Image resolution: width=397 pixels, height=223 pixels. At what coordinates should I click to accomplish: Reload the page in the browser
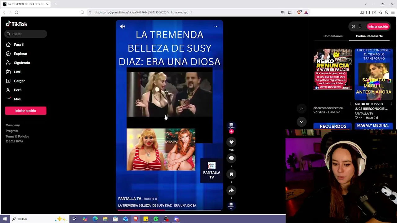click(16, 12)
